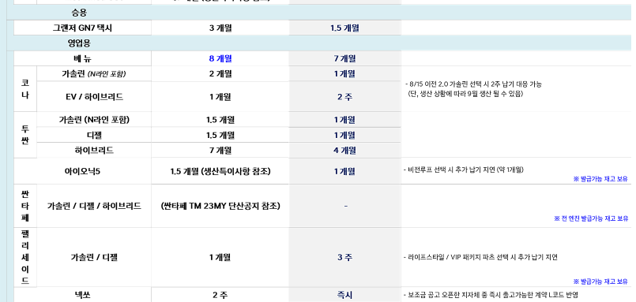636x302 pixels.
Task: Select 1.5 개월 in the 투싼 디젤 row
Action: coord(220,135)
